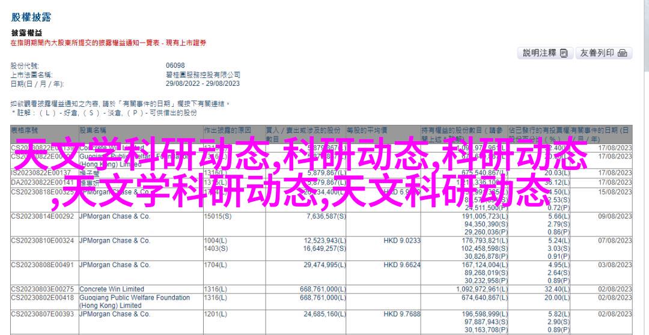This screenshot has height=335, width=649.
Task: Click 1316(L) in the Concrete Win row CS20230803E00275
Action: click(x=216, y=289)
